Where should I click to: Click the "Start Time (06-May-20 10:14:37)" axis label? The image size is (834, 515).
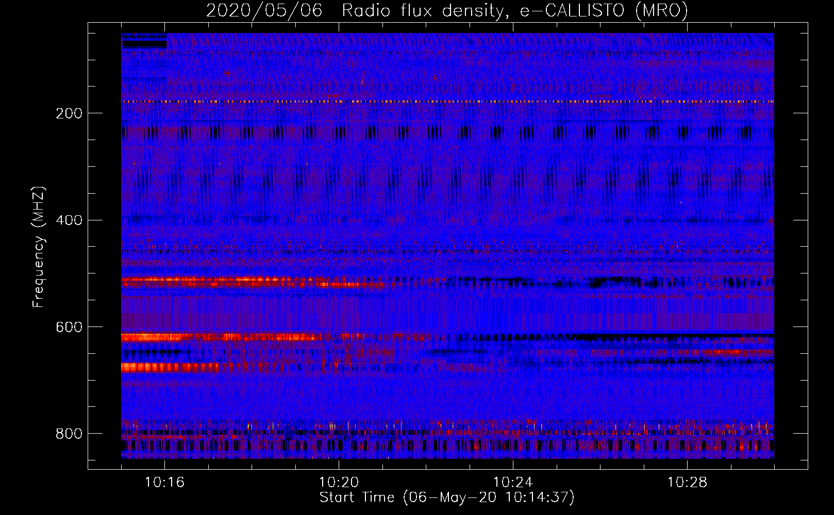(x=447, y=497)
